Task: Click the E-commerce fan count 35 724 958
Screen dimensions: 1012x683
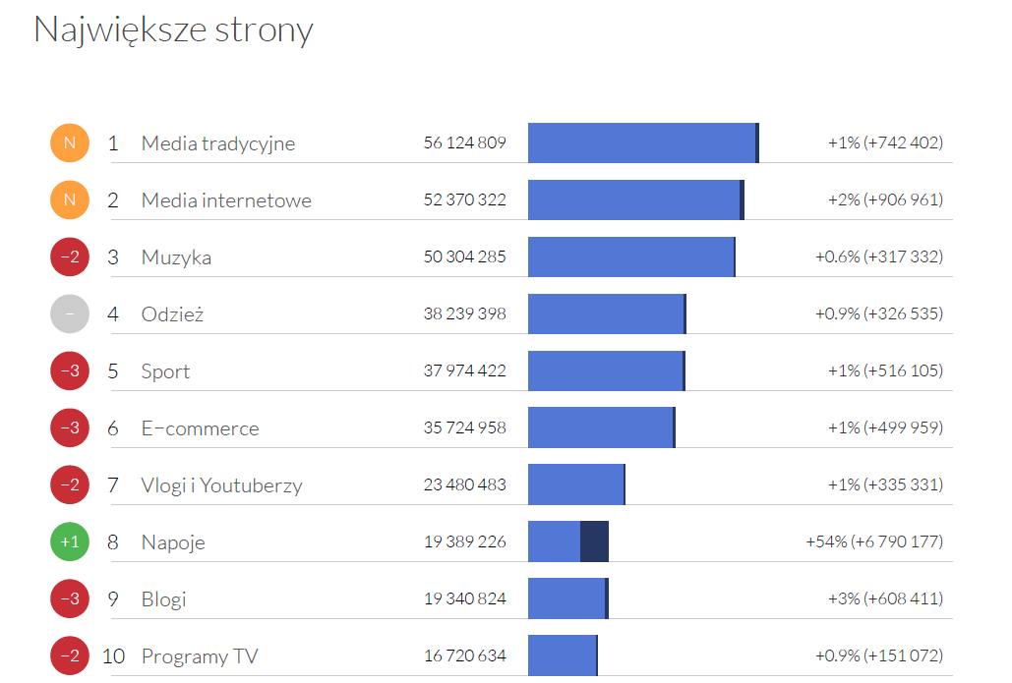Action: [x=464, y=428]
